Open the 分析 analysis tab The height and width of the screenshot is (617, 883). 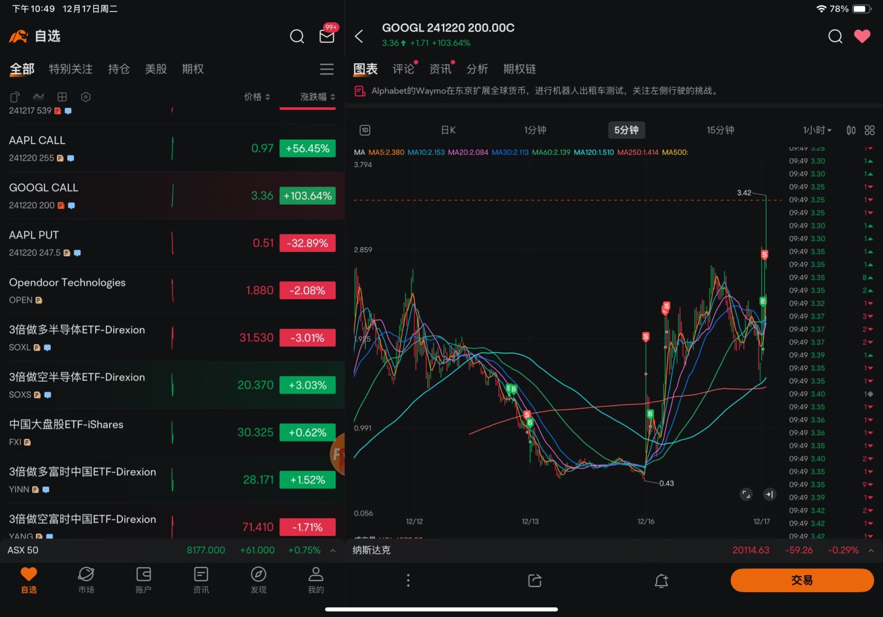click(477, 69)
